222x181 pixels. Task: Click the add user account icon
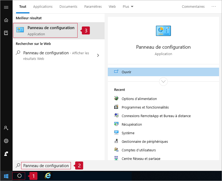(x=6, y=128)
